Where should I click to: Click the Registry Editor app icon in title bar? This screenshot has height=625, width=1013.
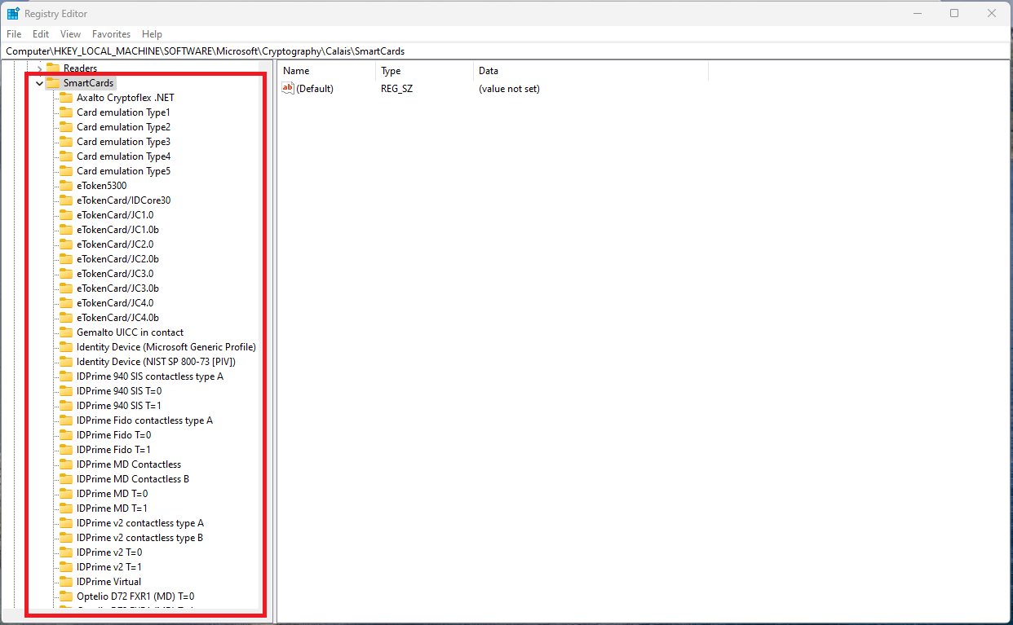coord(13,14)
